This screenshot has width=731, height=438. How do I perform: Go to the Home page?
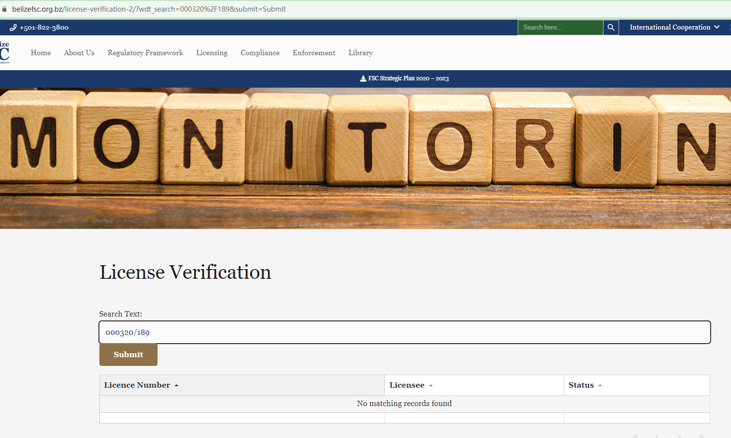(41, 53)
